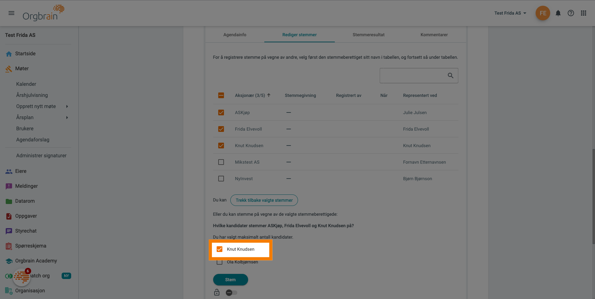Uncheck the Knut Knudsen candidate checkbox

tap(220, 249)
